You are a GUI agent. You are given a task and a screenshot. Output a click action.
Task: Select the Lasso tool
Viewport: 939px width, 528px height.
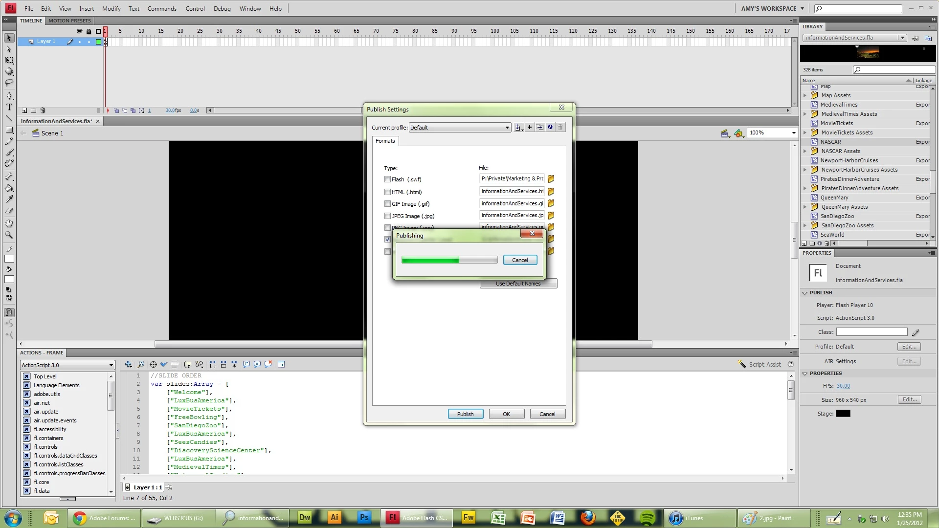9,83
